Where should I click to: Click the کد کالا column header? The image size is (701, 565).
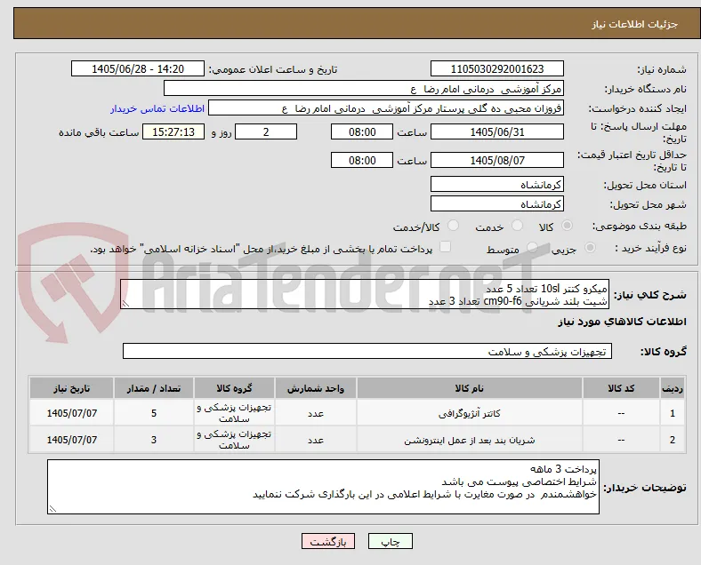(x=621, y=388)
